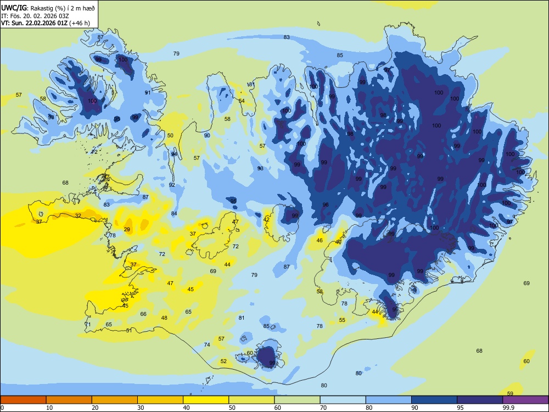Viewport: 549px width, 412px height.
Task: Click the medium blue 80–90 legend segment
Action: point(389,400)
